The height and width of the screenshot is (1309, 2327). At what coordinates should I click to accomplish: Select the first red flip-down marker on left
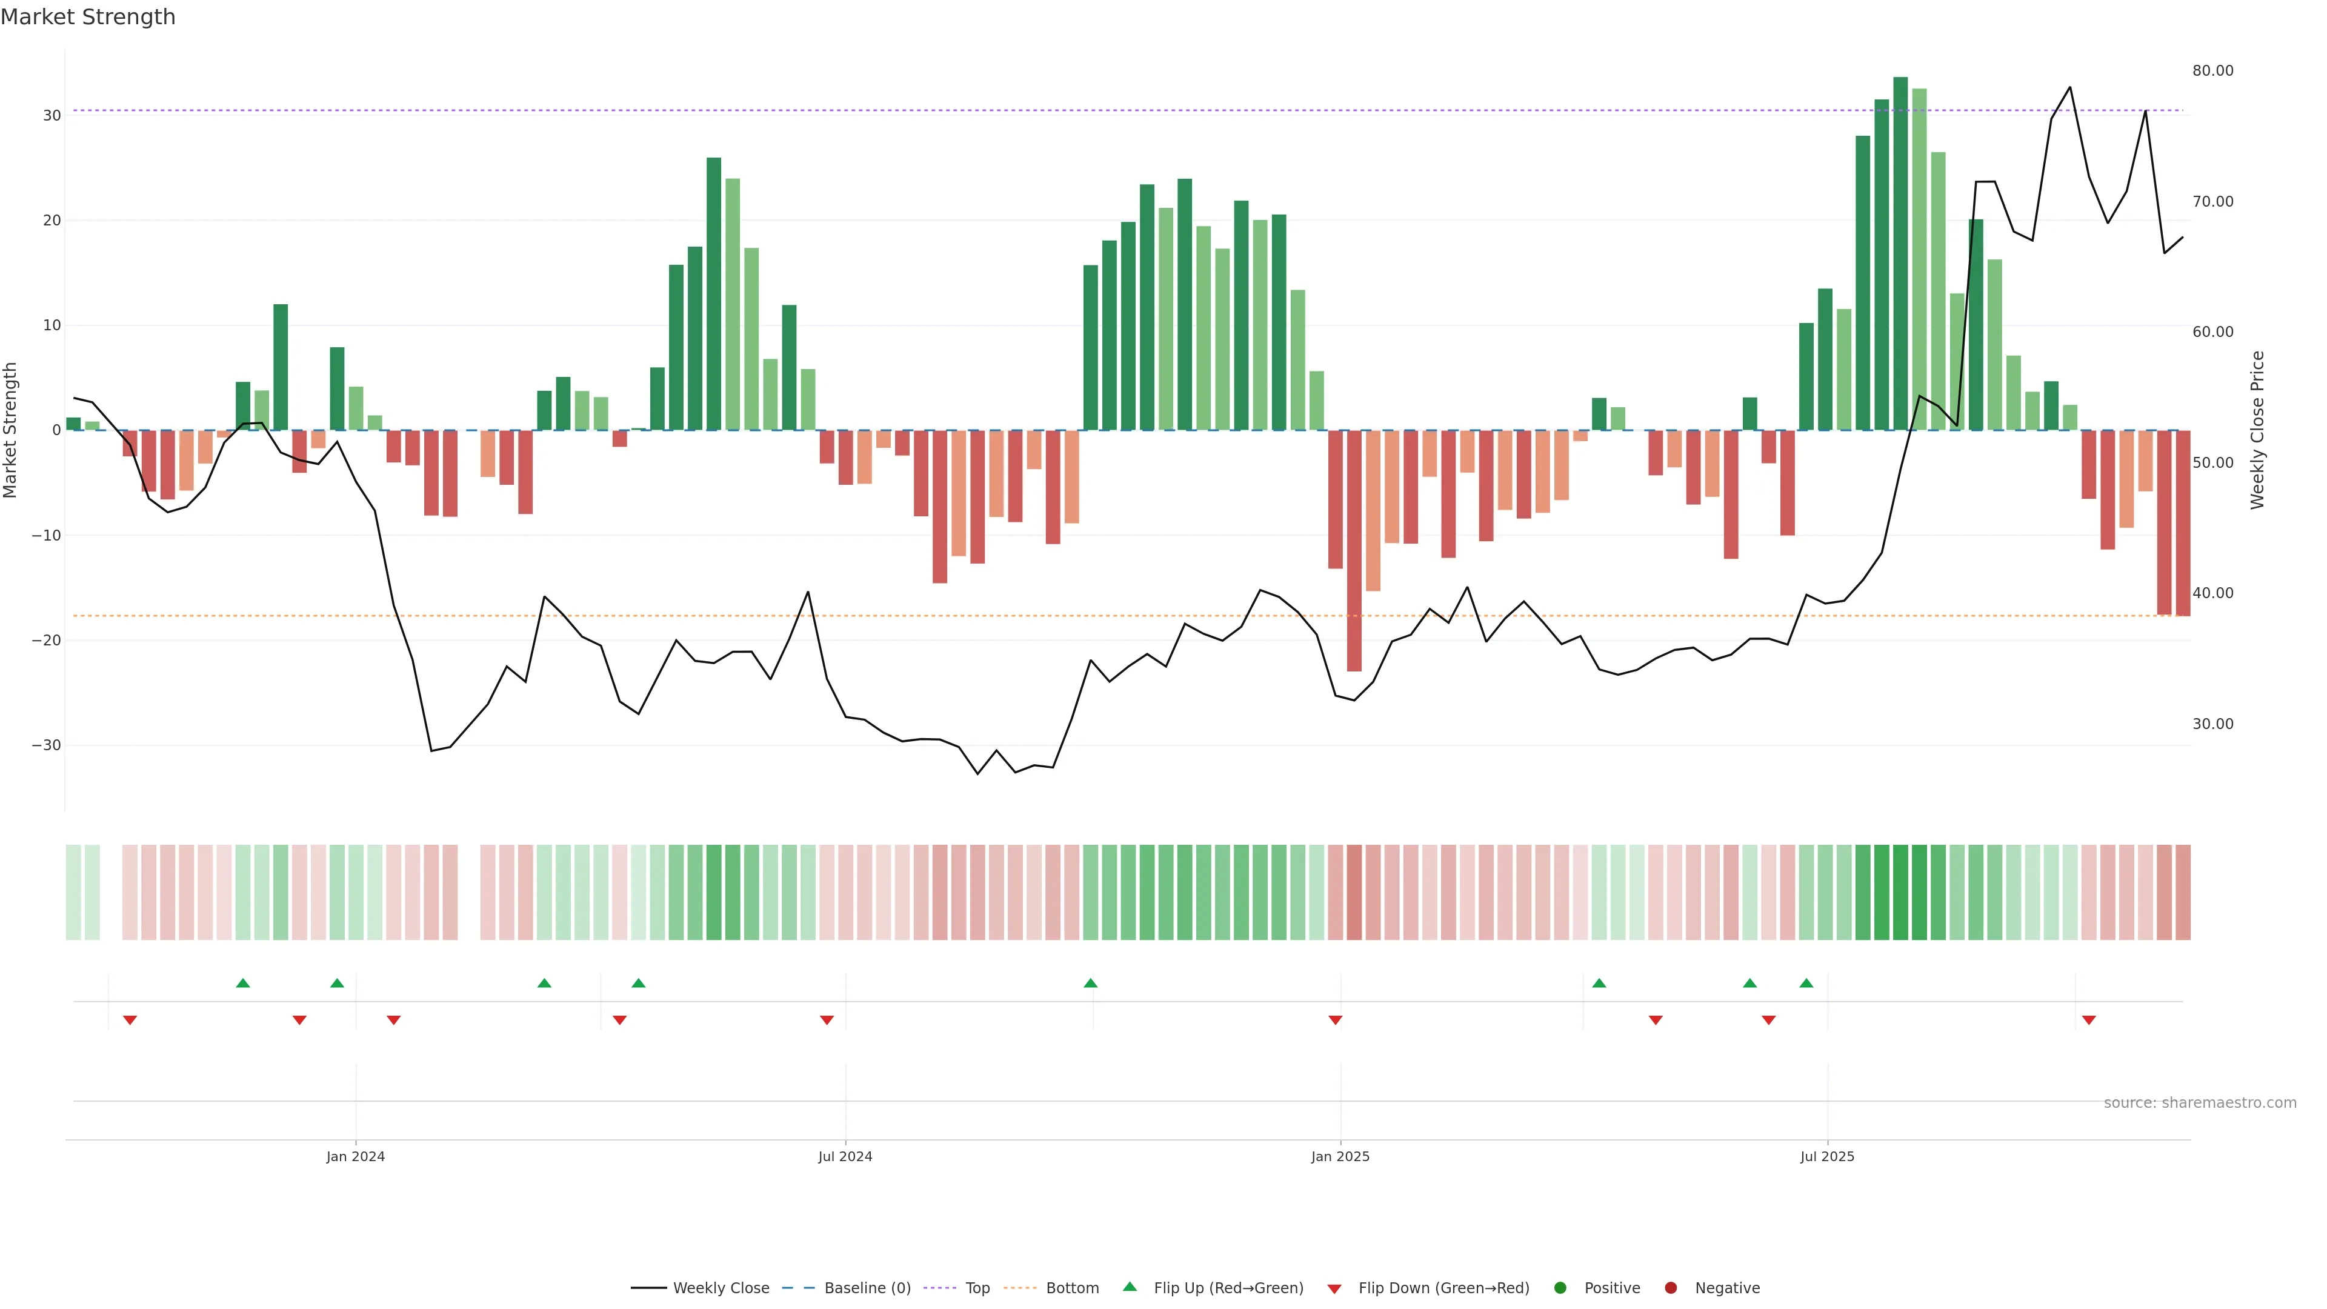click(130, 1020)
